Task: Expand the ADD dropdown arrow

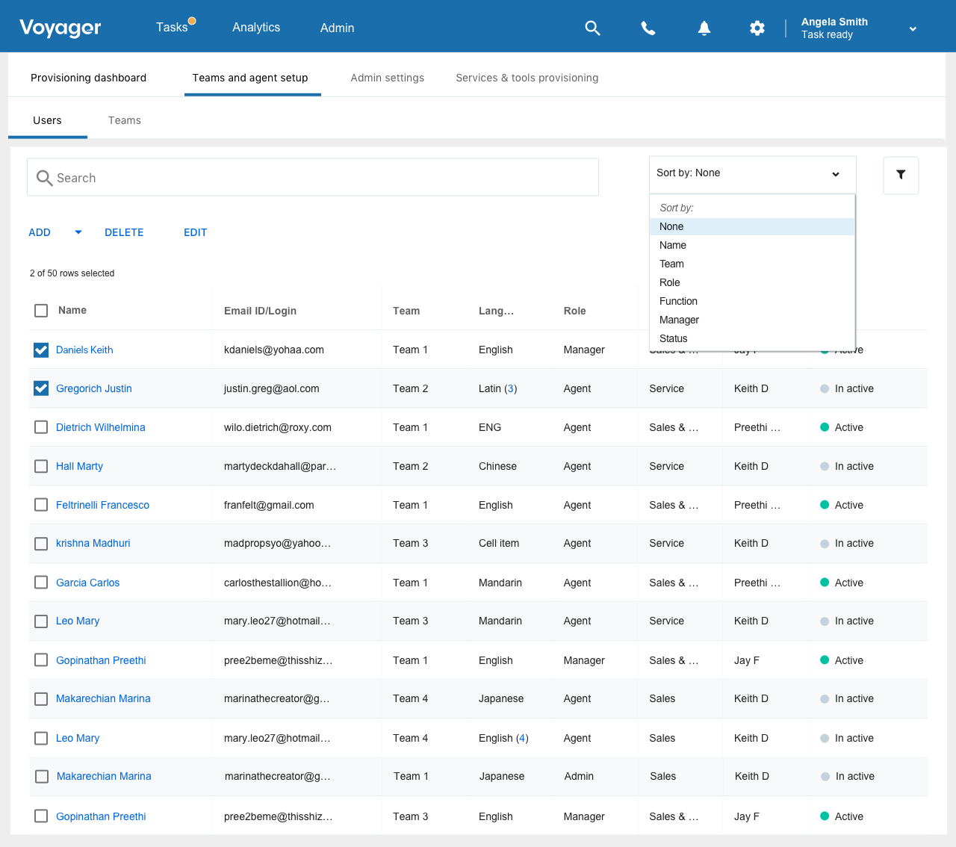Action: coord(78,232)
